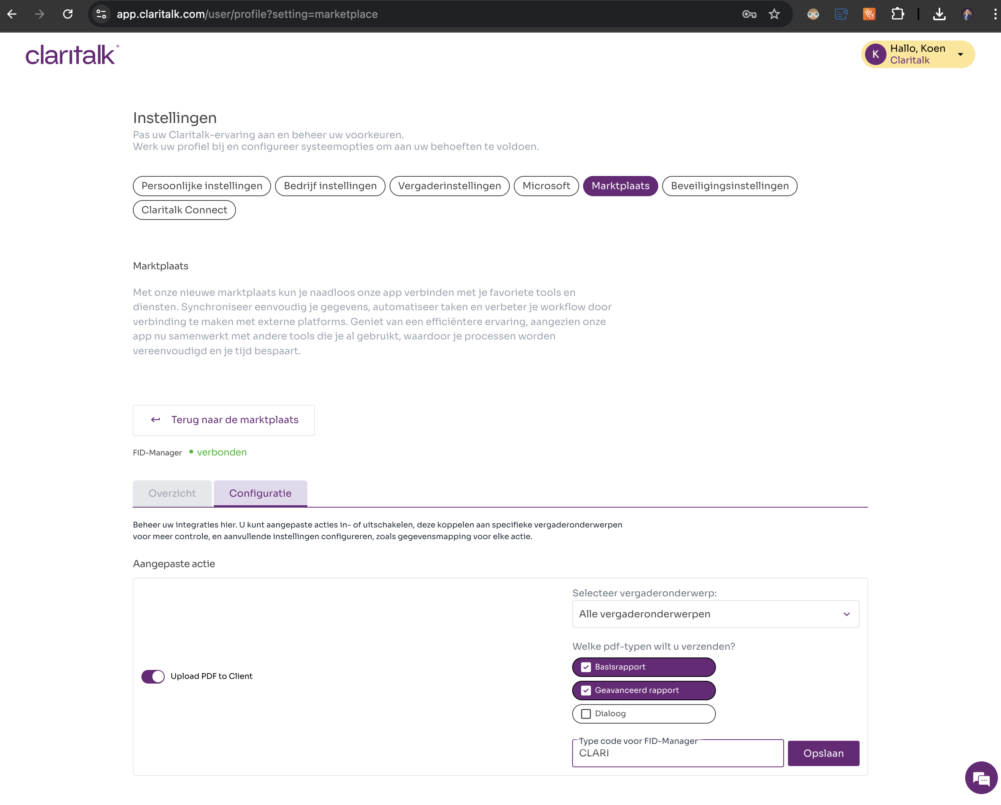Click the password key icon in address bar
This screenshot has height=805, width=1001.
click(749, 14)
